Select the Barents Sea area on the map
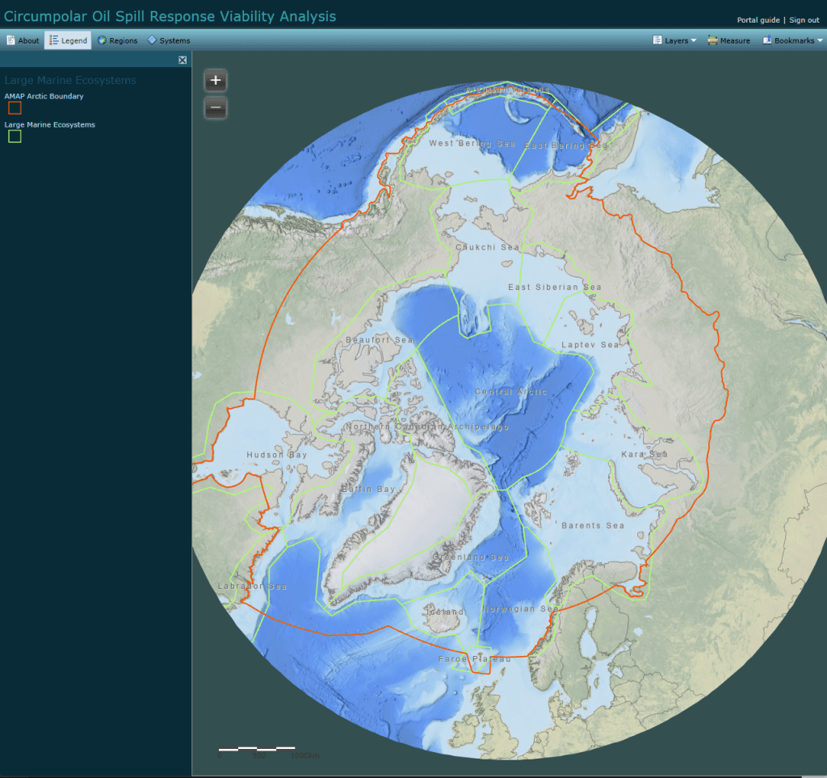Screen dimensions: 827x778 click(592, 525)
